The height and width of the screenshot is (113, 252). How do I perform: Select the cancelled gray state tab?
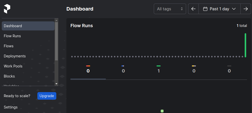[229, 69]
